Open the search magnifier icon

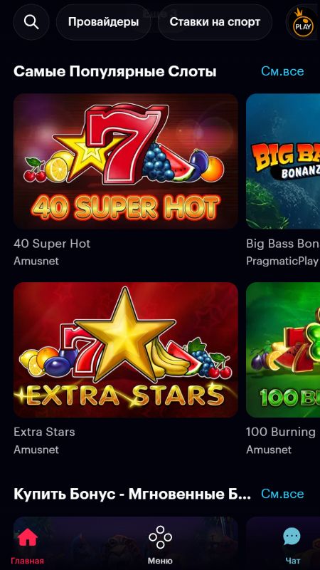(x=31, y=22)
